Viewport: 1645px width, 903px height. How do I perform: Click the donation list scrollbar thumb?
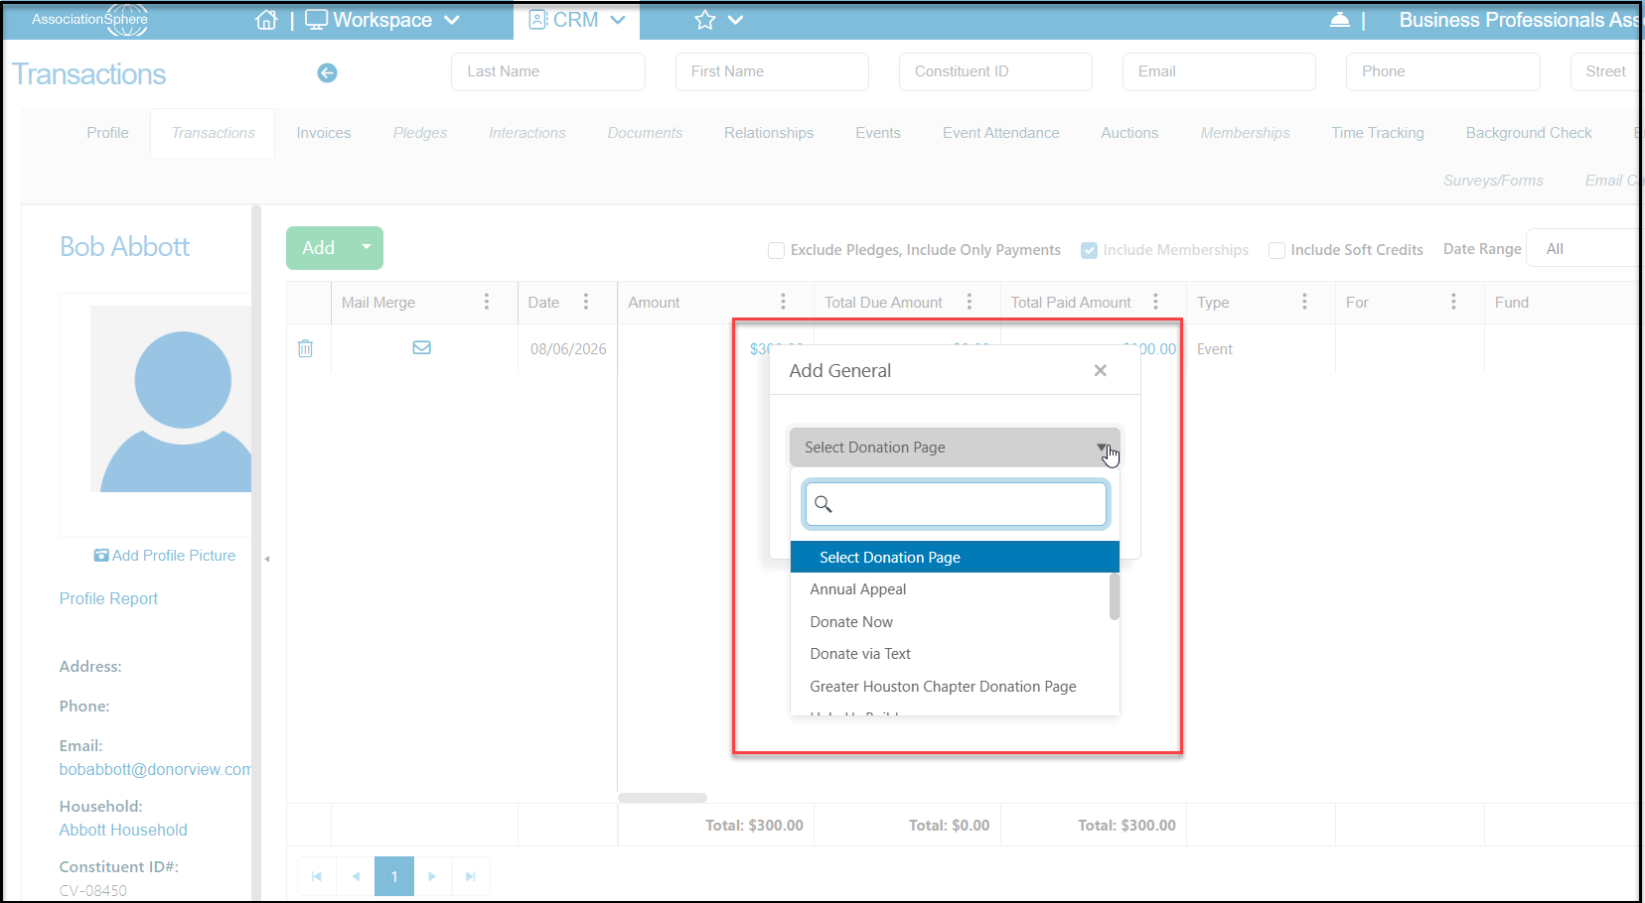tap(1115, 596)
